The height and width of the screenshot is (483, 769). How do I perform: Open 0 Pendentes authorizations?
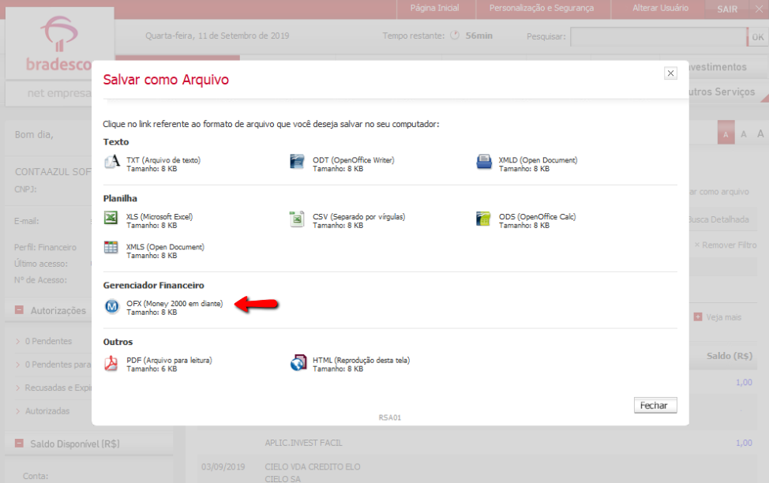48,341
